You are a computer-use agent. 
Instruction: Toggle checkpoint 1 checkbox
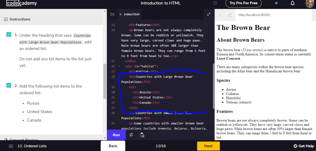(9, 35)
